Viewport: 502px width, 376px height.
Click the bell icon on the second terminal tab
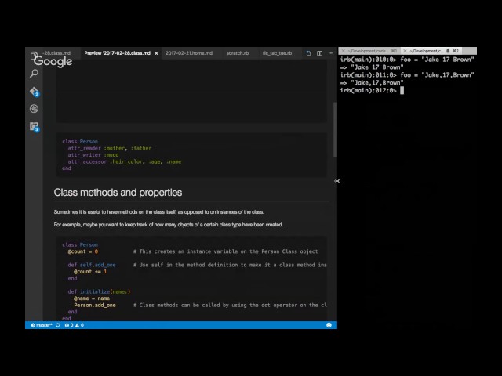point(448,51)
